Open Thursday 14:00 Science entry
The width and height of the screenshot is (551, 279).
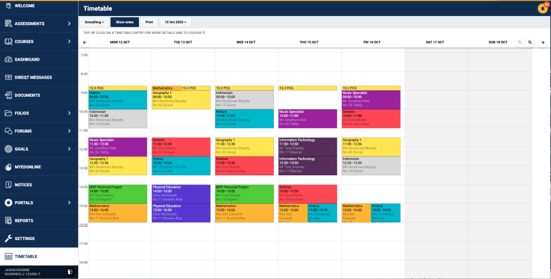[x=308, y=194]
